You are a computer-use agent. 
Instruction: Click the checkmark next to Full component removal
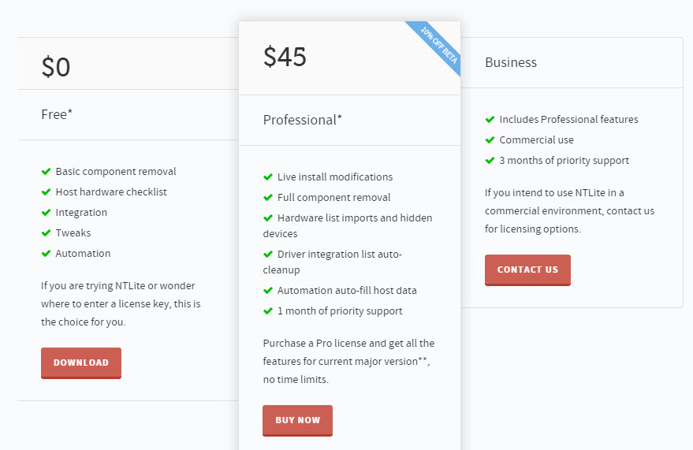pyautogui.click(x=268, y=198)
